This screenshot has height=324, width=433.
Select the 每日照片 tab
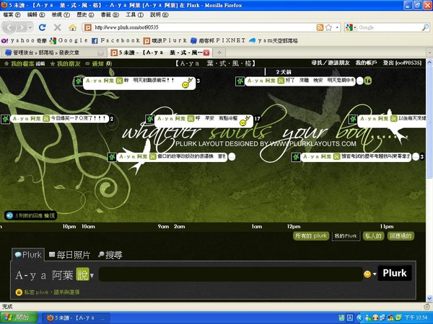[69, 255]
